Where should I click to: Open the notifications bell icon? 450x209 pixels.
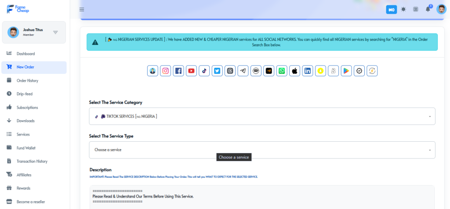point(428,9)
